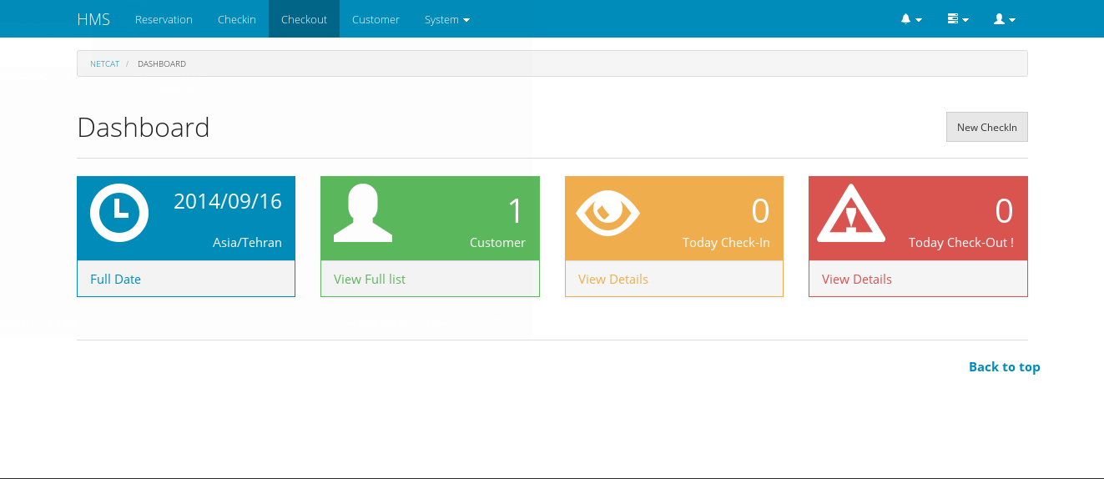Click the Back to top link
Image resolution: width=1104 pixels, height=479 pixels.
pyautogui.click(x=1004, y=367)
